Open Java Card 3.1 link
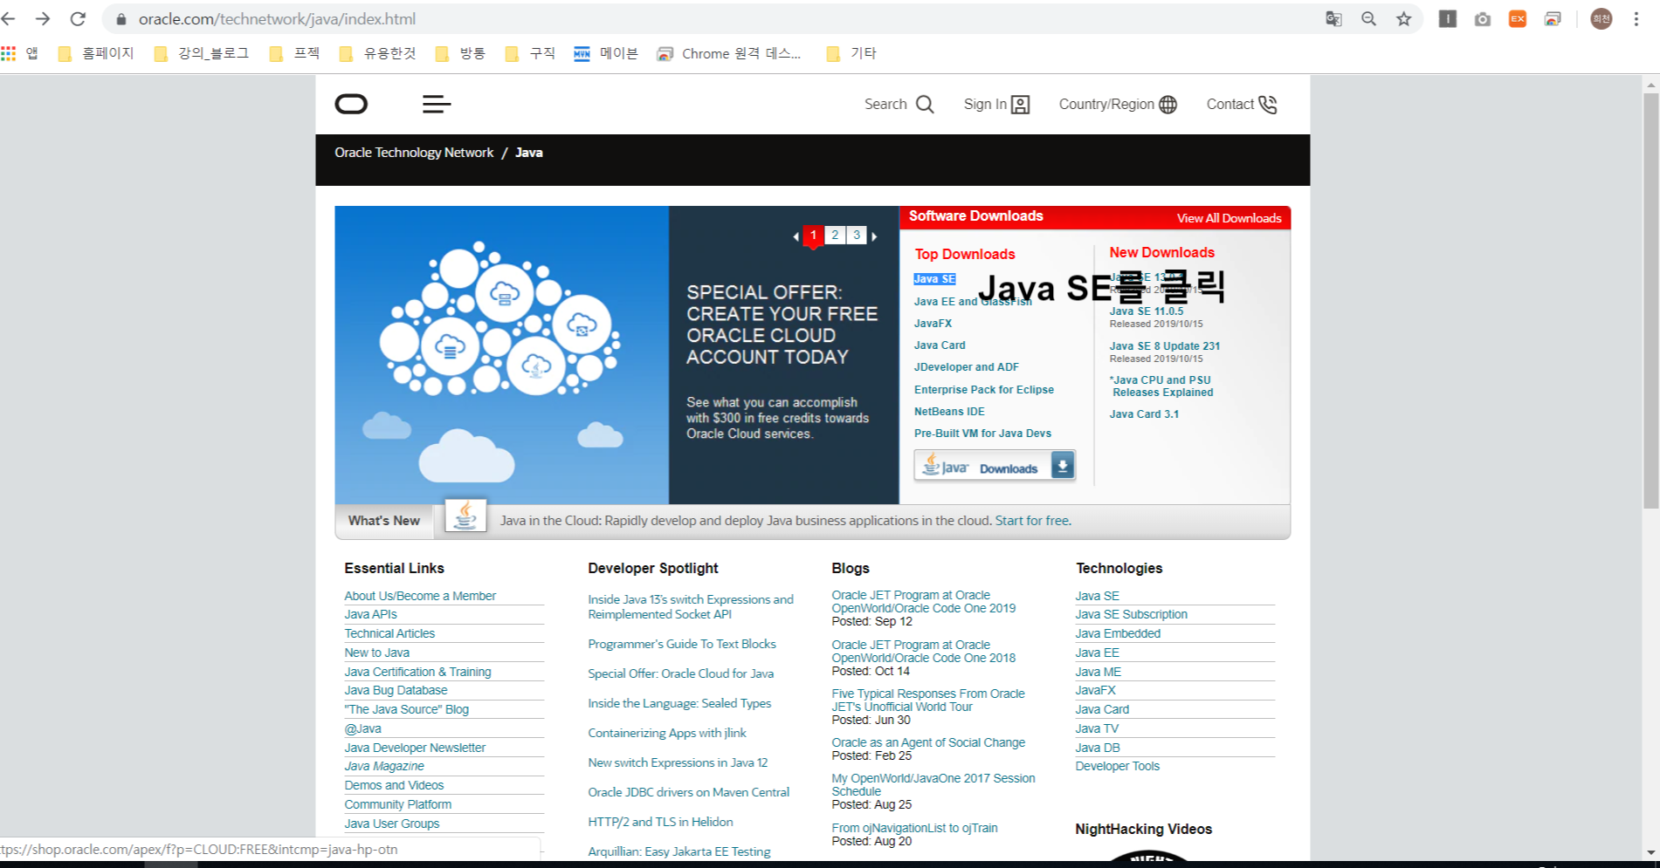1660x868 pixels. point(1144,414)
